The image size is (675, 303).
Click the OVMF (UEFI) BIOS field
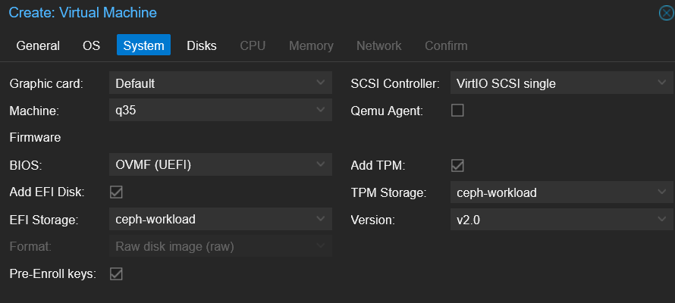(x=212, y=165)
